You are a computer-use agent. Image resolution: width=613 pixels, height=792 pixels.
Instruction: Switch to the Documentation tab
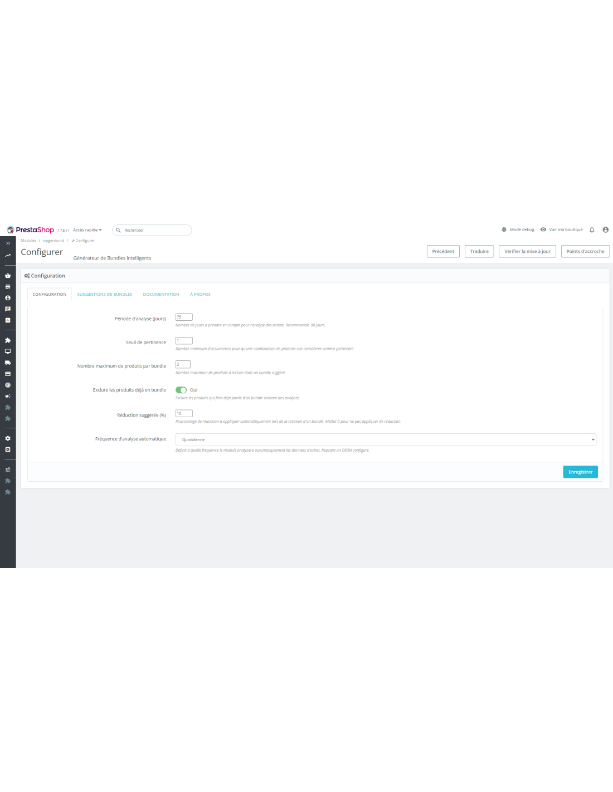(x=161, y=294)
